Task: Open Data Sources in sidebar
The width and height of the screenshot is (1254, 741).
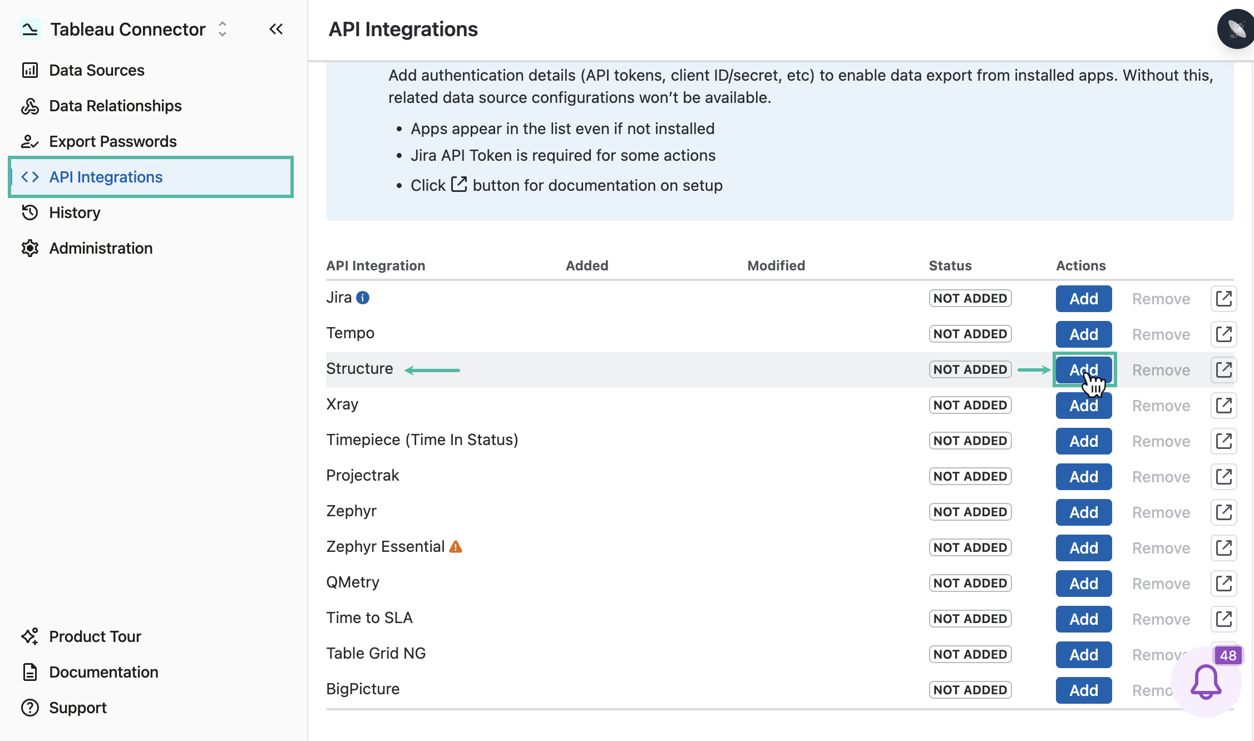Action: coord(96,70)
